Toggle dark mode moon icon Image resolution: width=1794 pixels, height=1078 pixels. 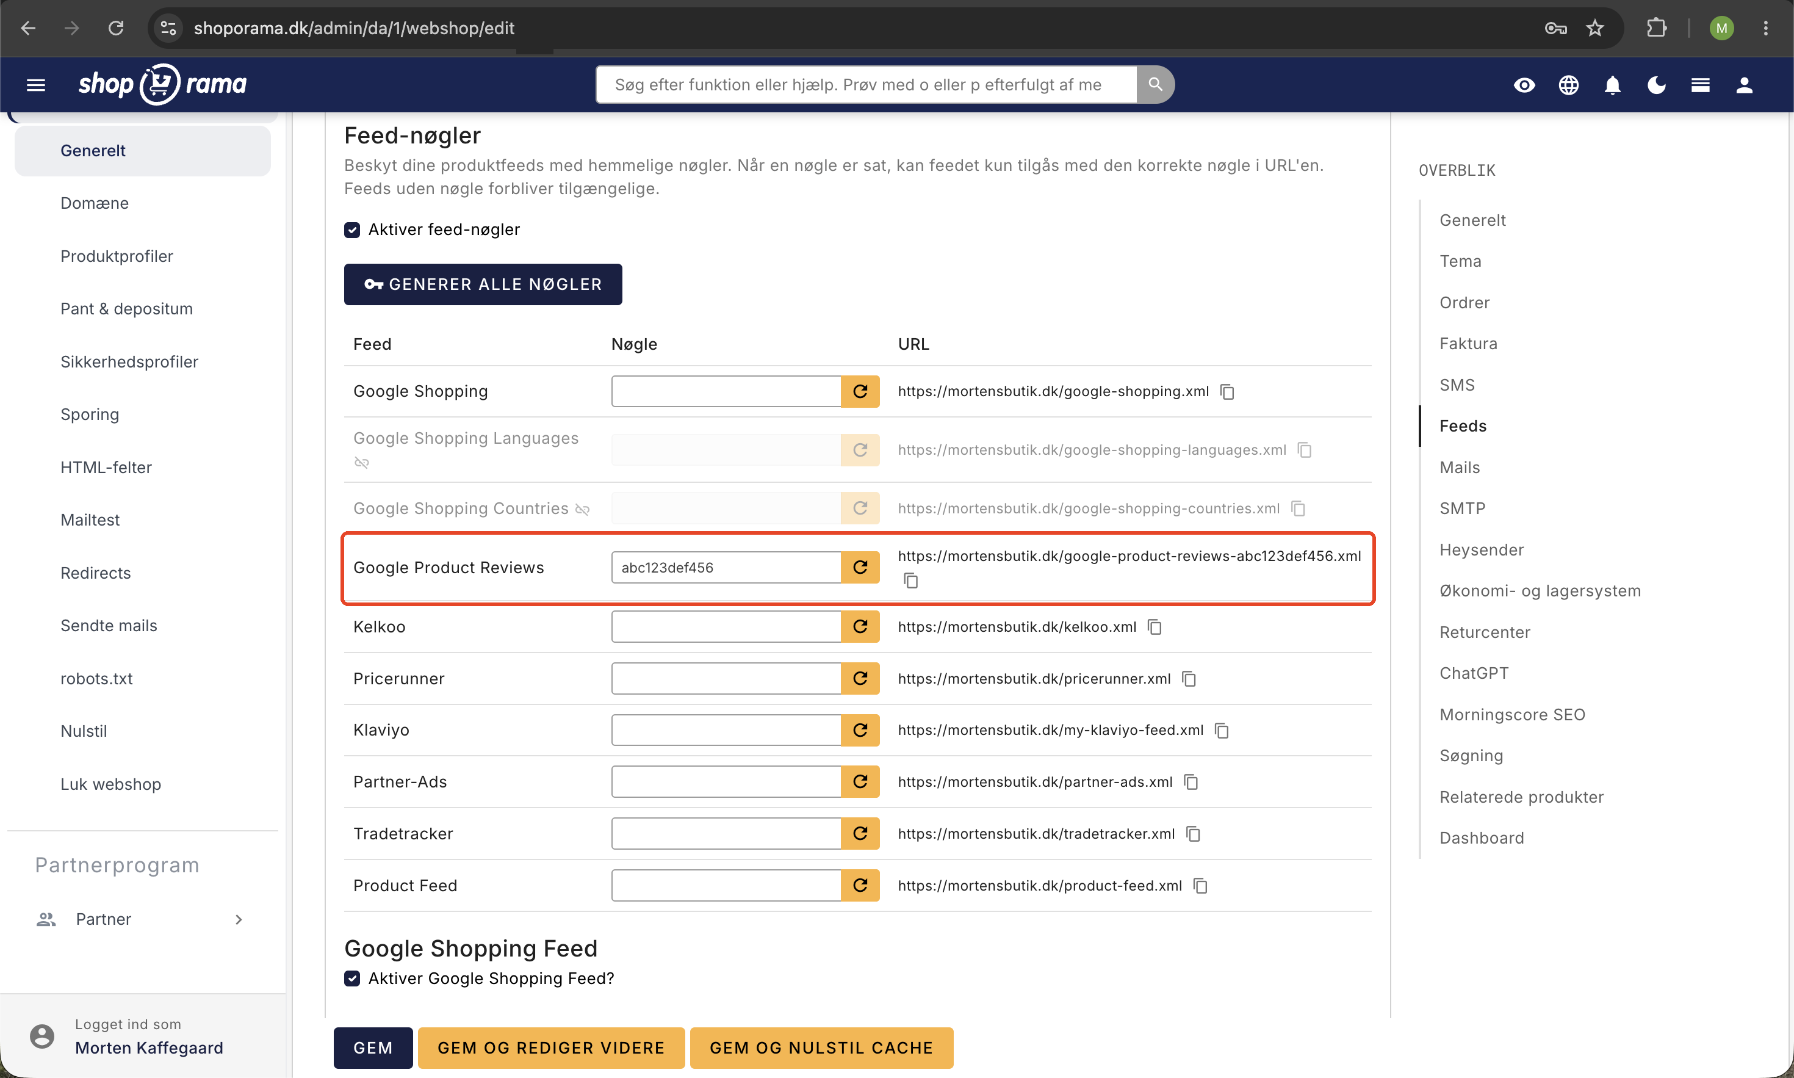[1656, 85]
